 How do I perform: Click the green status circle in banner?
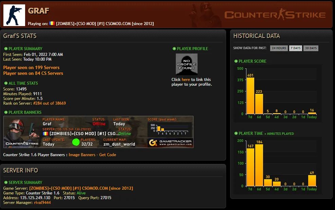coord(76,142)
